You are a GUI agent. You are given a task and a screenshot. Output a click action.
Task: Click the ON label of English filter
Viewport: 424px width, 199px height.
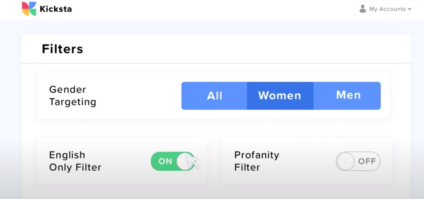click(165, 161)
